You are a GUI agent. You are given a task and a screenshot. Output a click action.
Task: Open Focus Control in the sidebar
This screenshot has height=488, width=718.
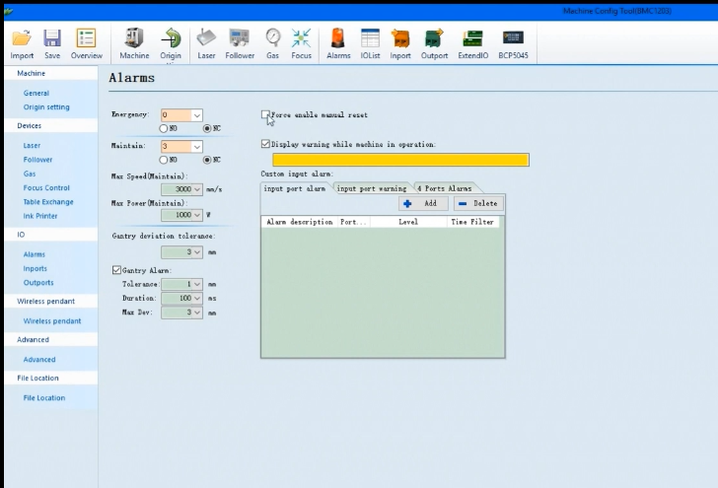click(46, 187)
